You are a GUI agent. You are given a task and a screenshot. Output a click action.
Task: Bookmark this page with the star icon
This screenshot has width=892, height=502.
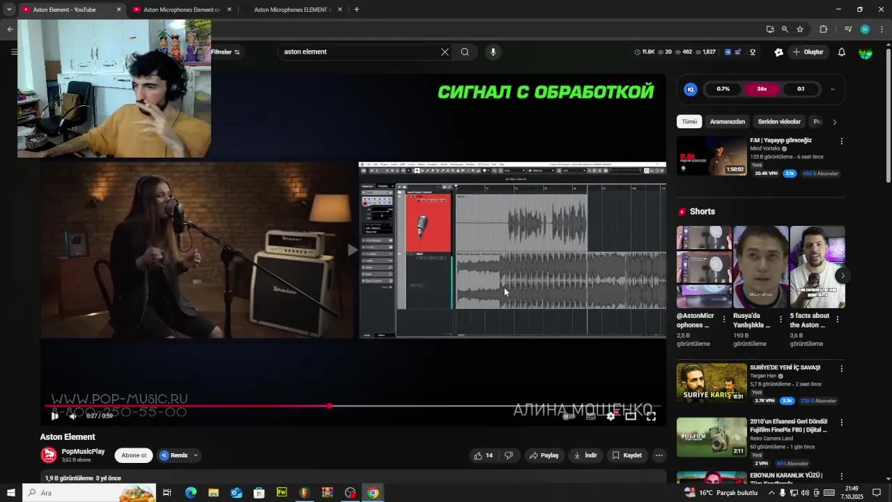(800, 29)
